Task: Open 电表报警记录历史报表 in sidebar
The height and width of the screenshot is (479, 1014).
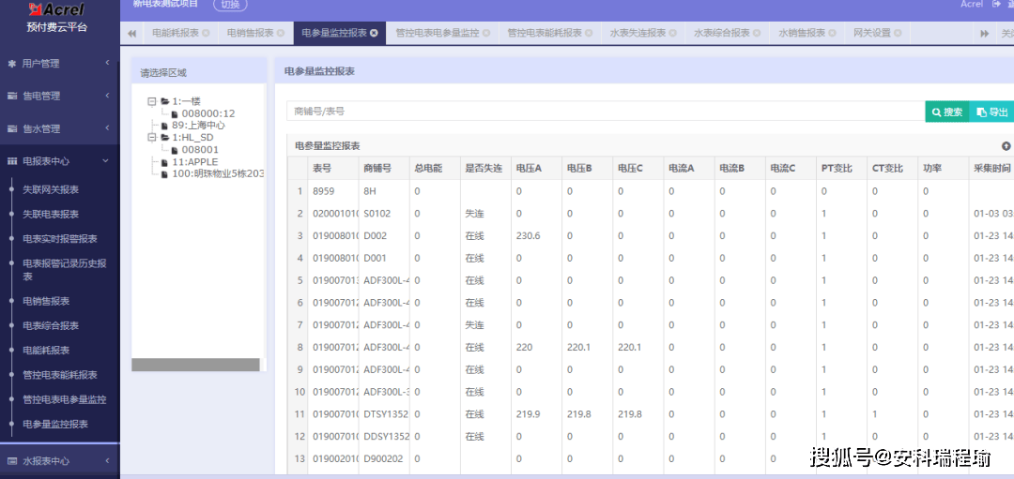Action: [x=65, y=270]
